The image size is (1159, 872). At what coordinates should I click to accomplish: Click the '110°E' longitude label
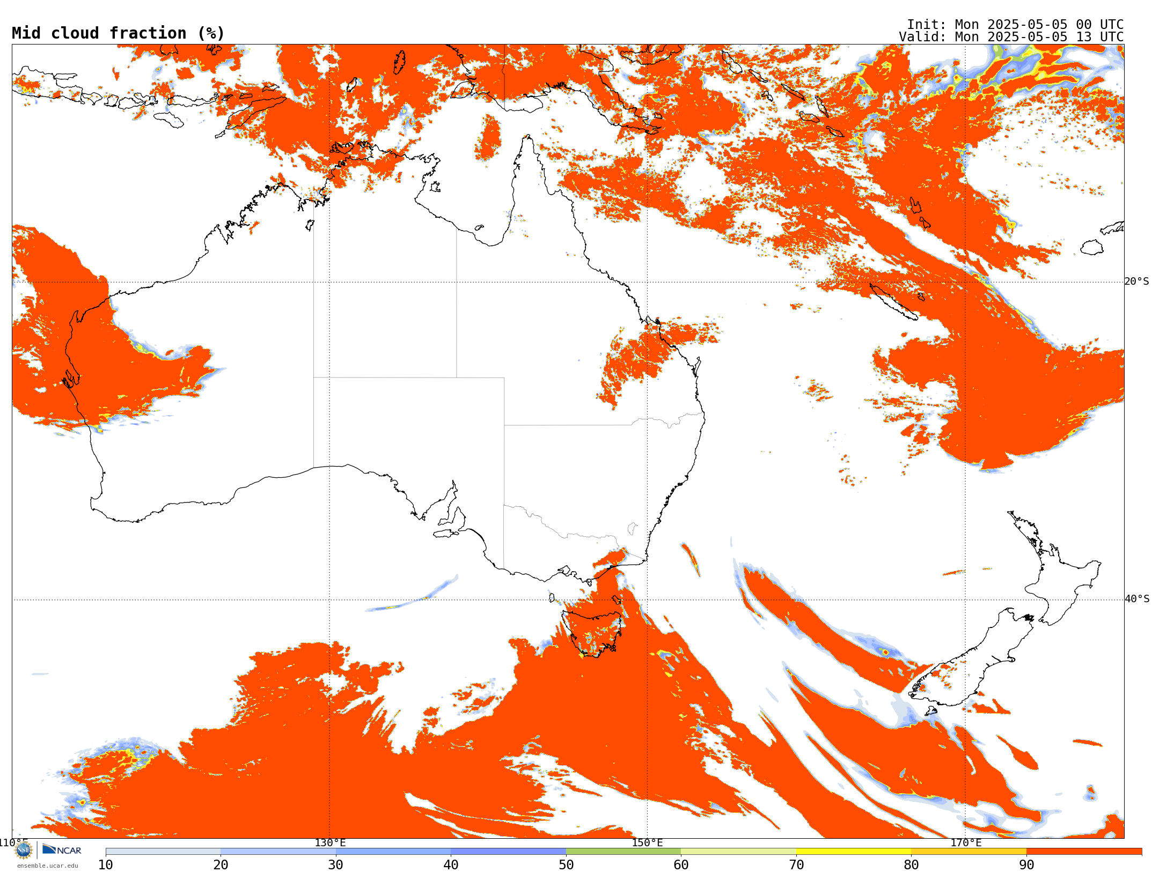[x=13, y=843]
